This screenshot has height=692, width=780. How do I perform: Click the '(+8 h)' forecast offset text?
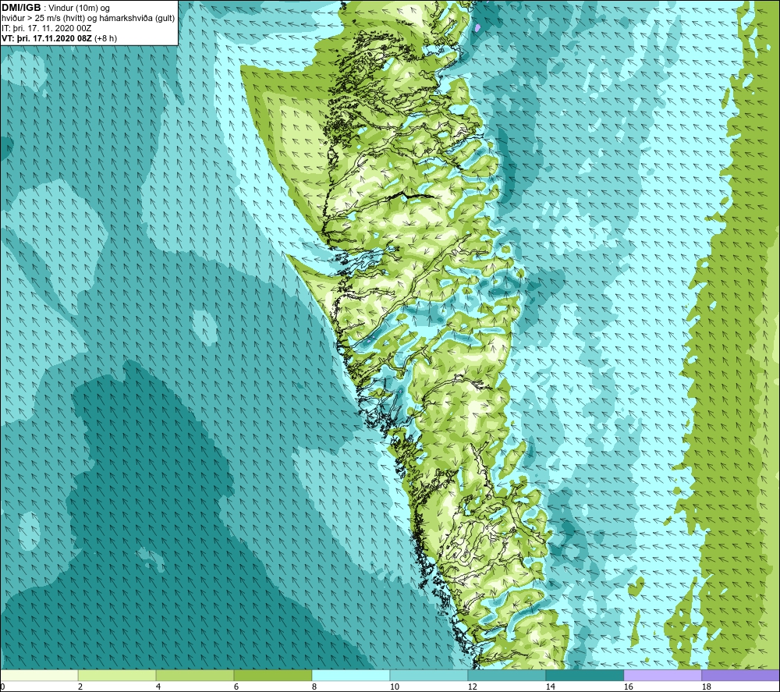pos(105,38)
